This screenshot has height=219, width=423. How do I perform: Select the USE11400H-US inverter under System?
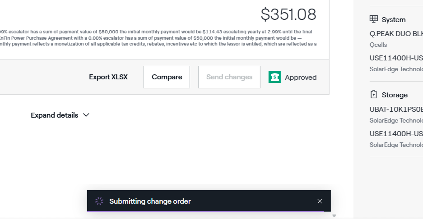tap(396, 58)
